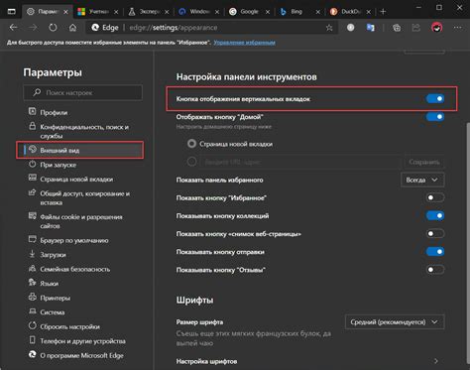Open the round extension icon beside the address bar

pos(351,28)
